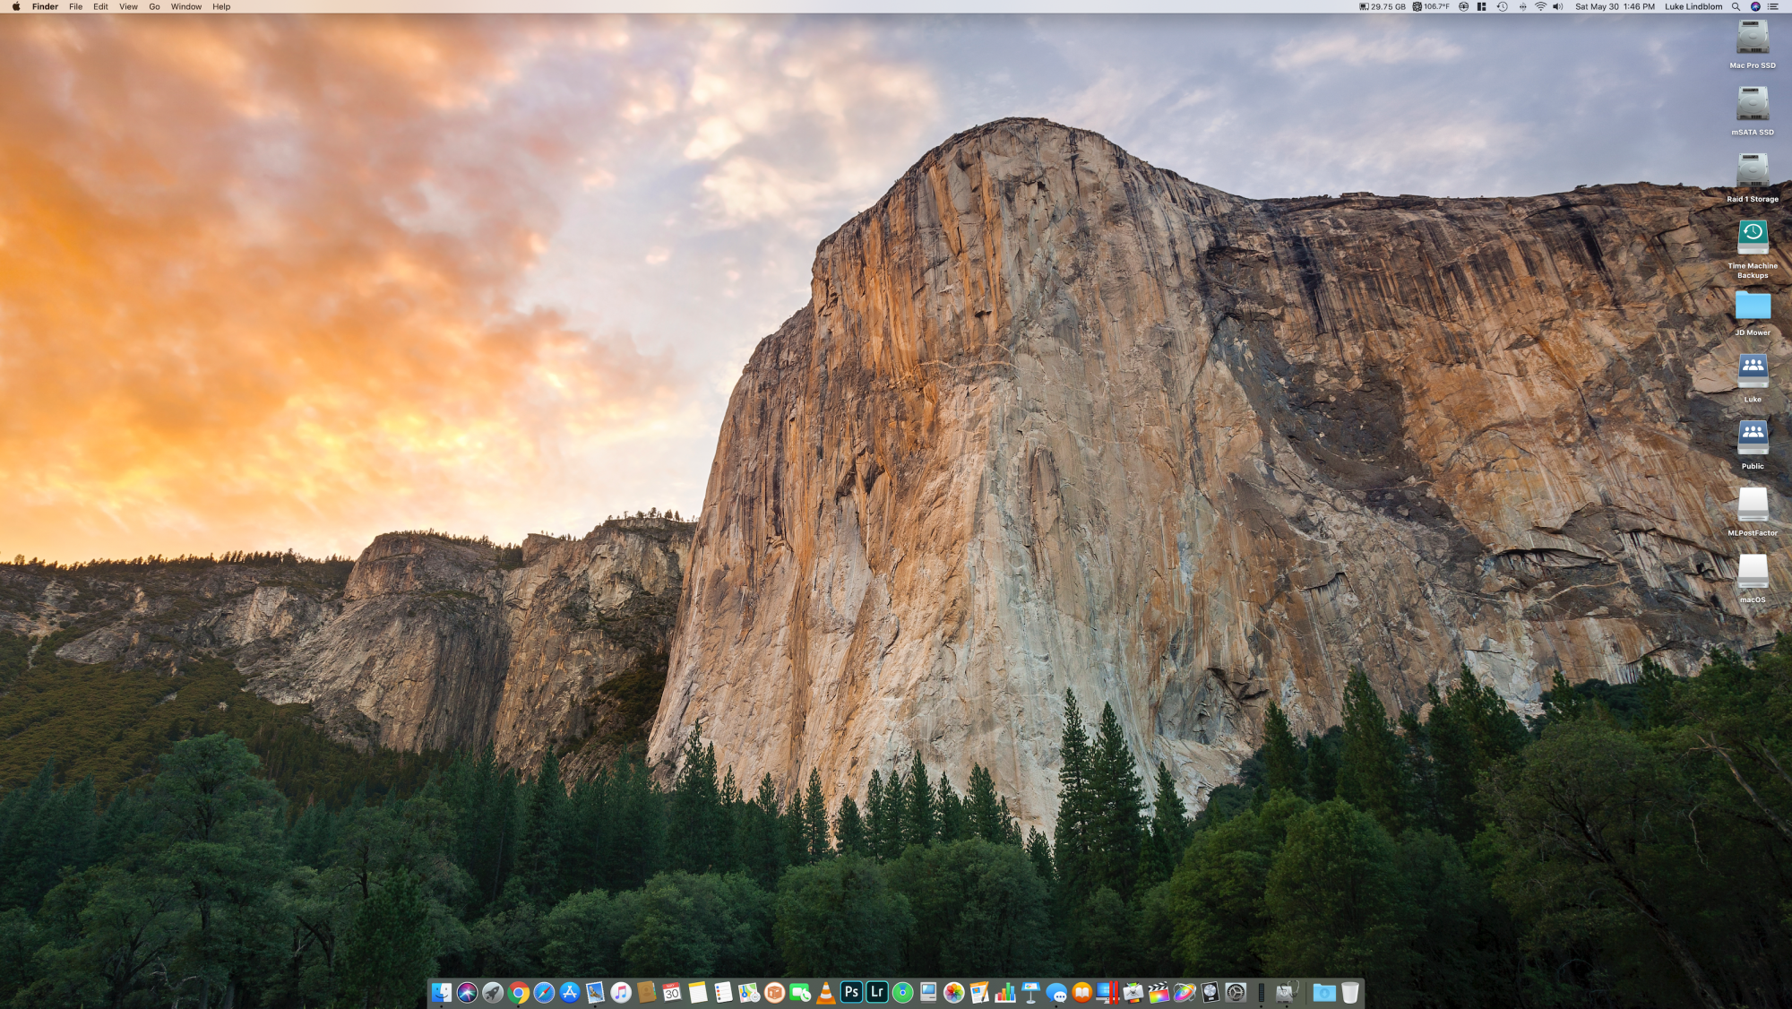This screenshot has height=1009, width=1792.
Task: Launch Google Chrome from the Dock
Action: tap(518, 992)
